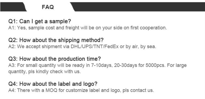Select the FAQ tab header

(48, 7)
